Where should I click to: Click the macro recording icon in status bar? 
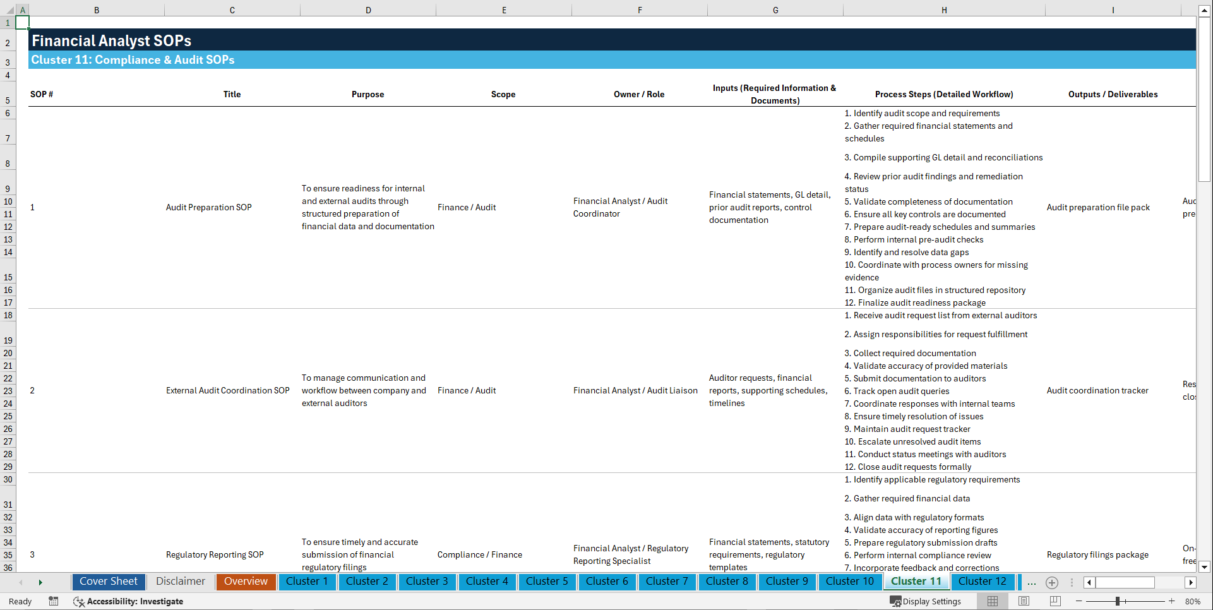point(54,601)
